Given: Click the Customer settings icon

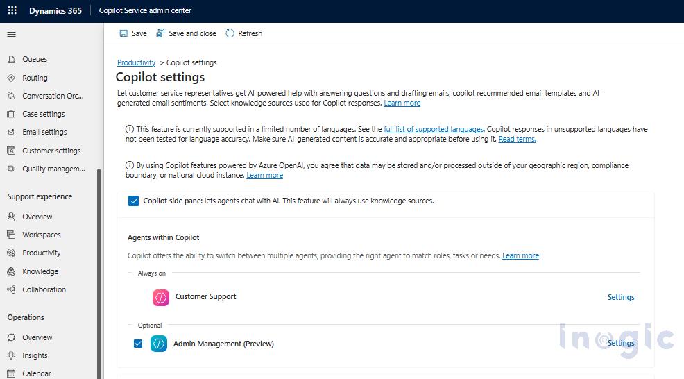Looking at the screenshot, I should coord(11,151).
